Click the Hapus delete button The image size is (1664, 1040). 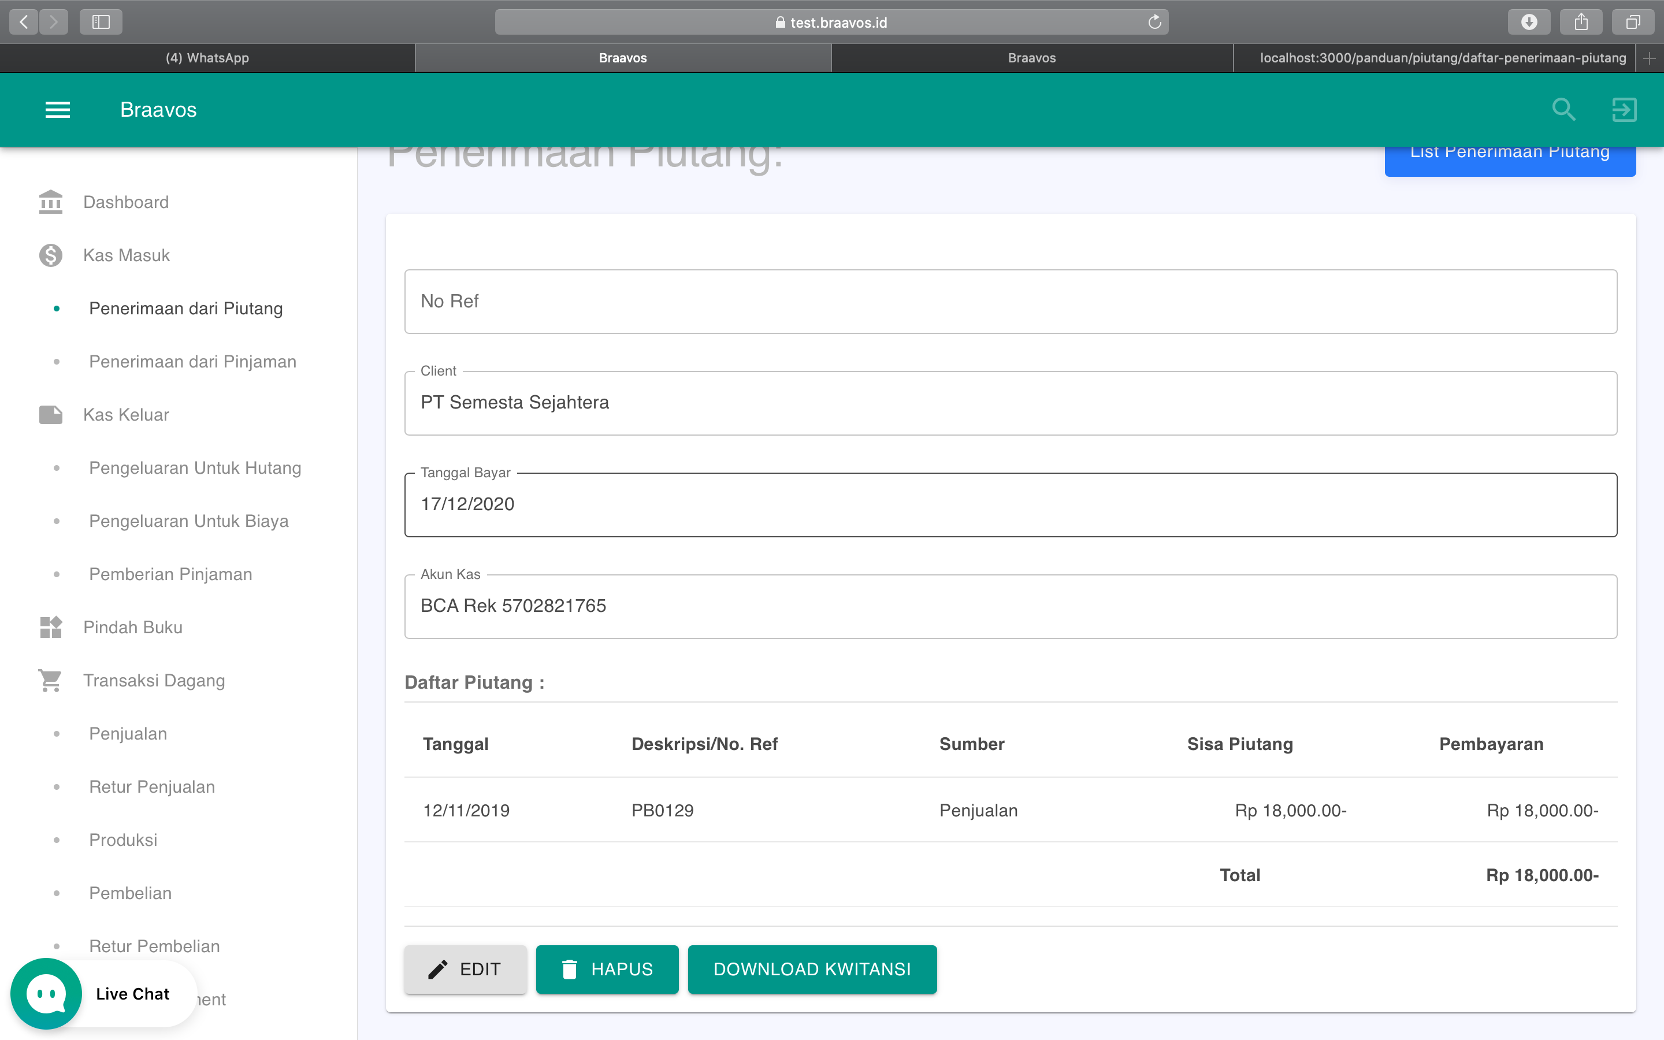coord(607,969)
